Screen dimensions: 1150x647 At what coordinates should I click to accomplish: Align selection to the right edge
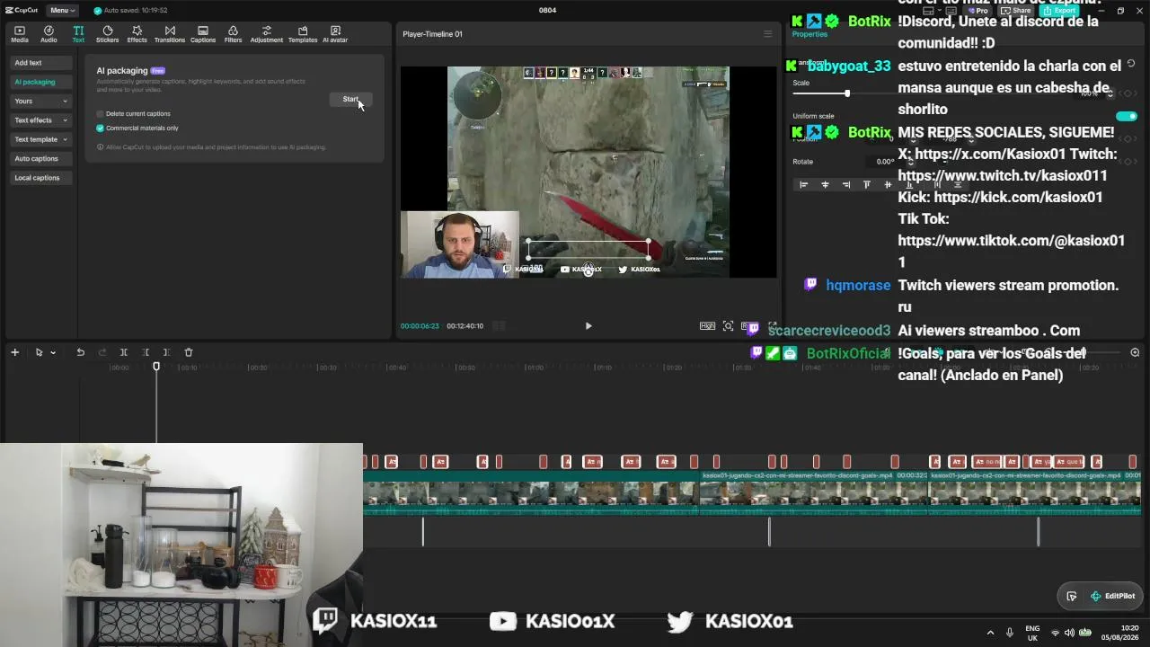(x=846, y=185)
